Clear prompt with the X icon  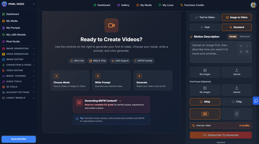coord(247,46)
